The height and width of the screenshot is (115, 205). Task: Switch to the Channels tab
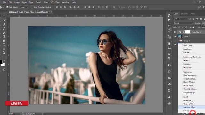184,14
